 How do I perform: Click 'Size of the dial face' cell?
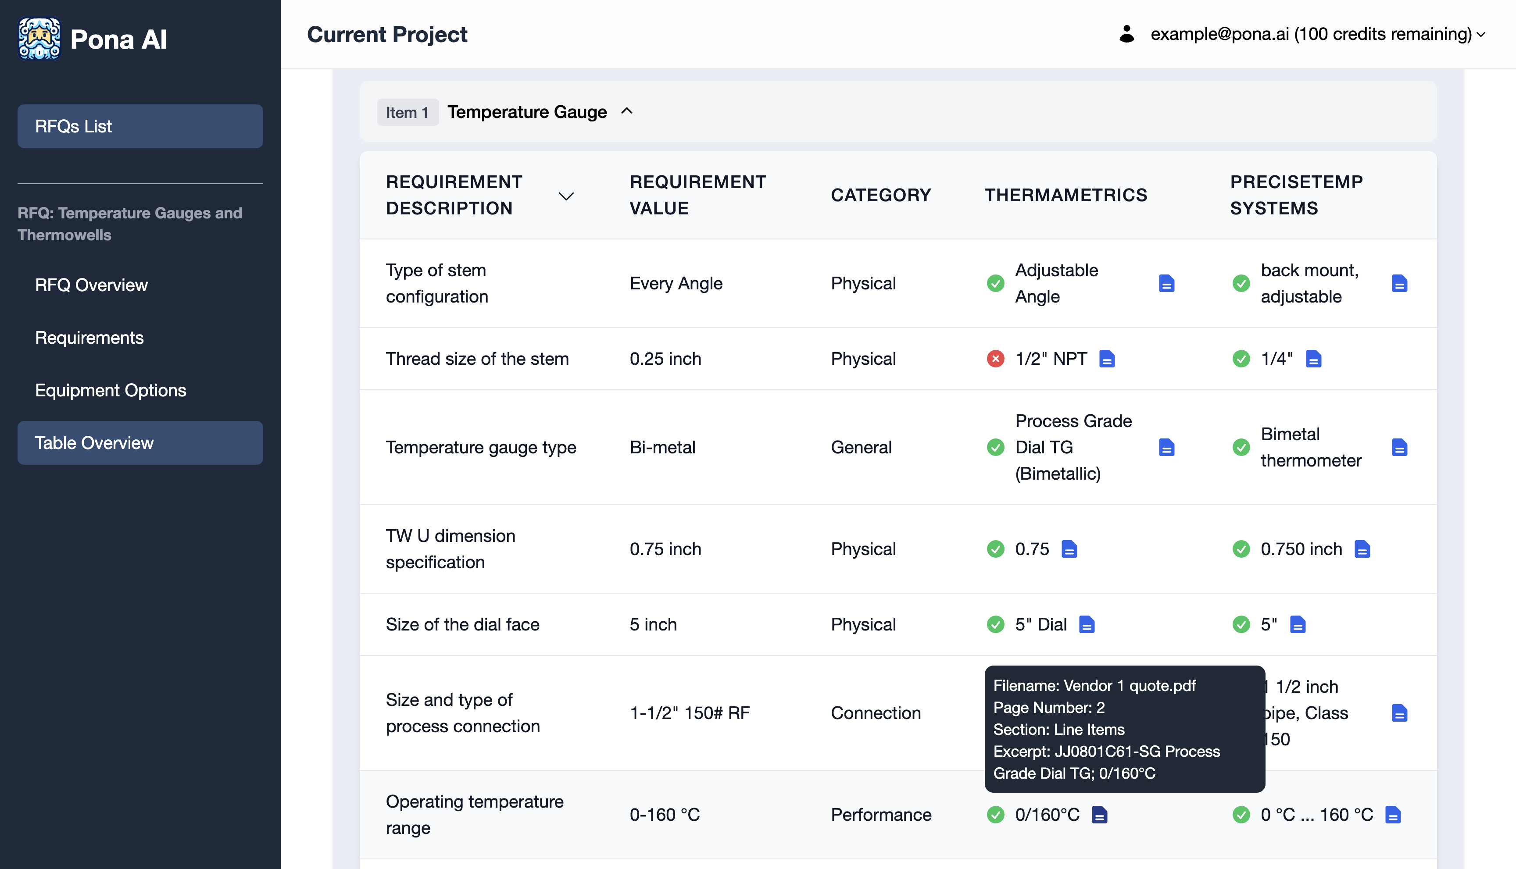click(x=462, y=624)
